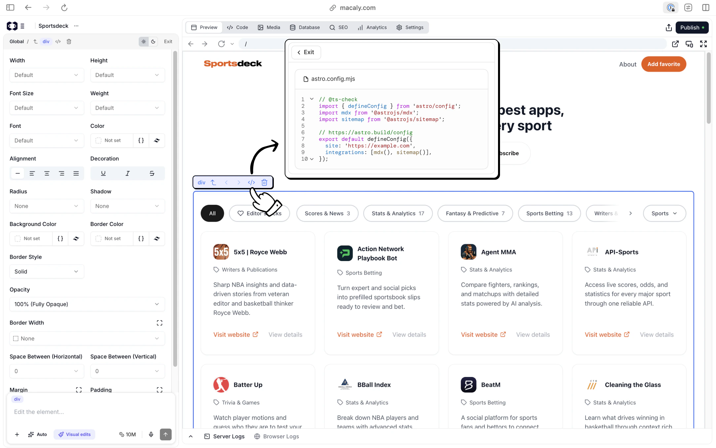Click the trash icon in div toolbar
The height and width of the screenshot is (448, 716).
(x=264, y=182)
